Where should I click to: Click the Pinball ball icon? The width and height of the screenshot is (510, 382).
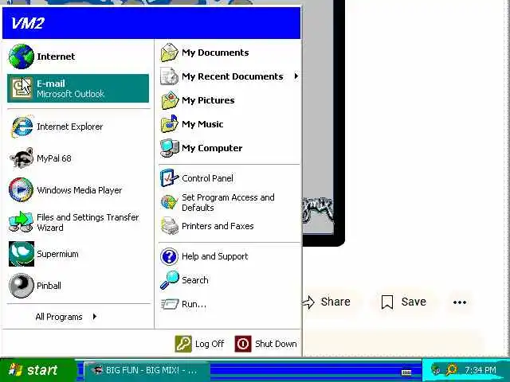coord(22,286)
